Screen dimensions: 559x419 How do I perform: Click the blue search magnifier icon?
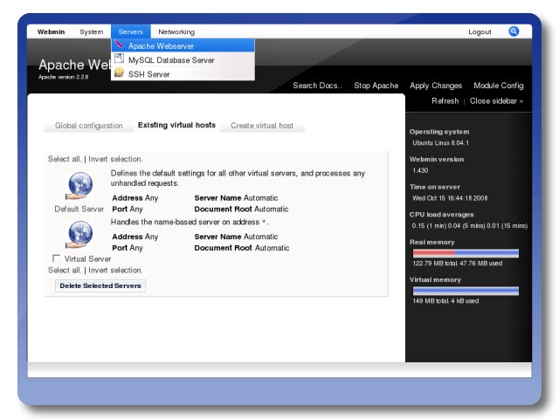pos(514,31)
